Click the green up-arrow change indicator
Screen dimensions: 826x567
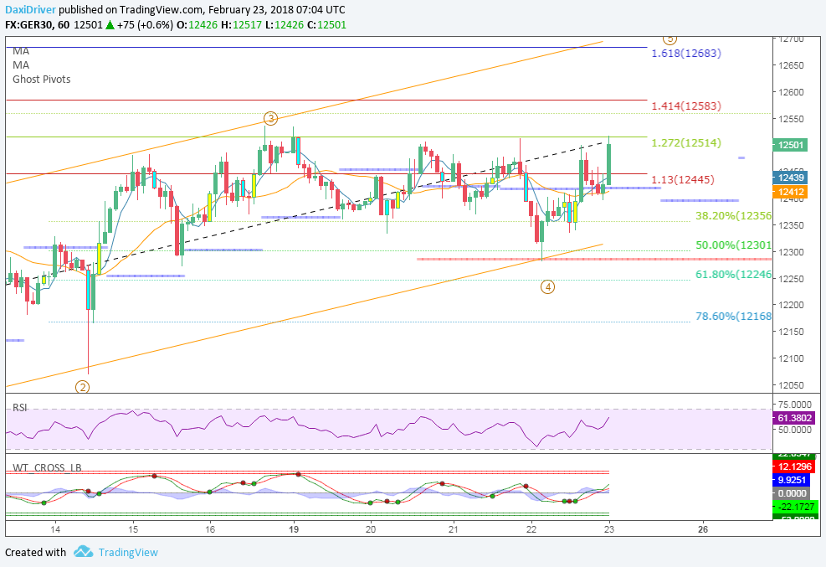tap(110, 25)
